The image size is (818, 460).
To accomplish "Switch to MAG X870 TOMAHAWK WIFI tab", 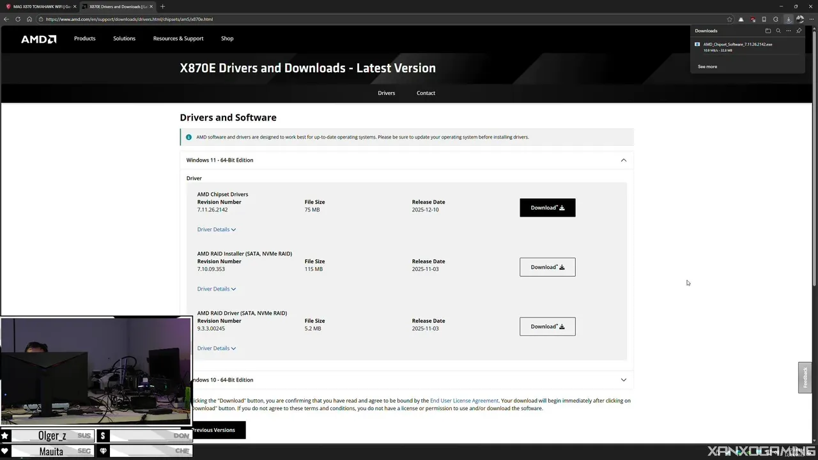I will coord(40,6).
